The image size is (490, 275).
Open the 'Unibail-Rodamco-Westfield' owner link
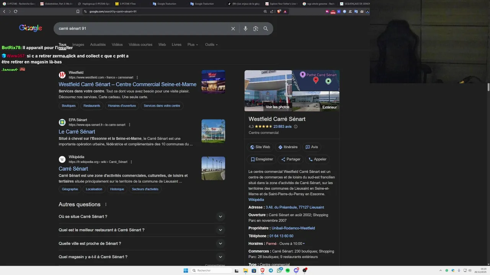[x=293, y=228]
